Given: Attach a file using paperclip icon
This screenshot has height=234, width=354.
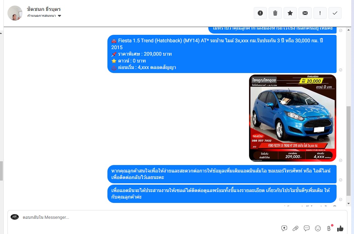Looking at the screenshot, I should tap(295, 228).
